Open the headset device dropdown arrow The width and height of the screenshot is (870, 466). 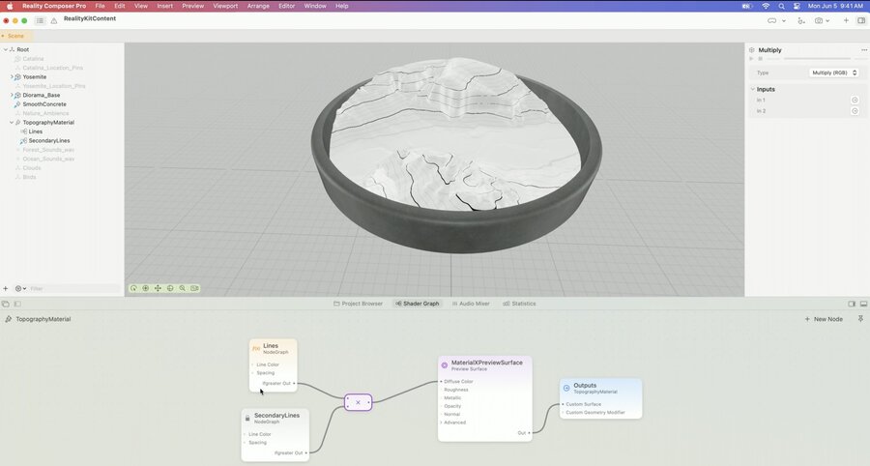(783, 20)
